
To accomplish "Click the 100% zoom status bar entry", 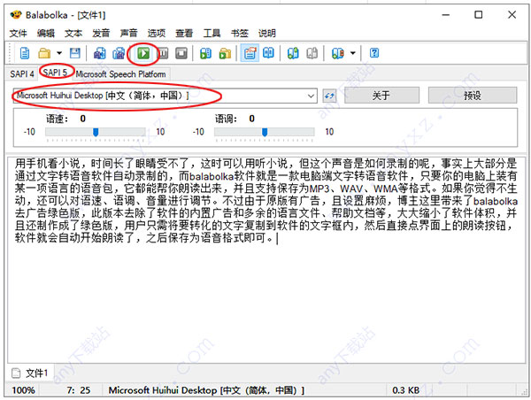I will point(23,390).
